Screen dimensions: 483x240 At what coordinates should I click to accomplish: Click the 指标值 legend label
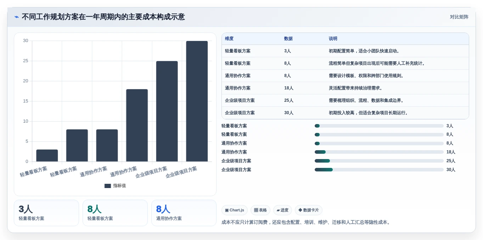pos(119,186)
